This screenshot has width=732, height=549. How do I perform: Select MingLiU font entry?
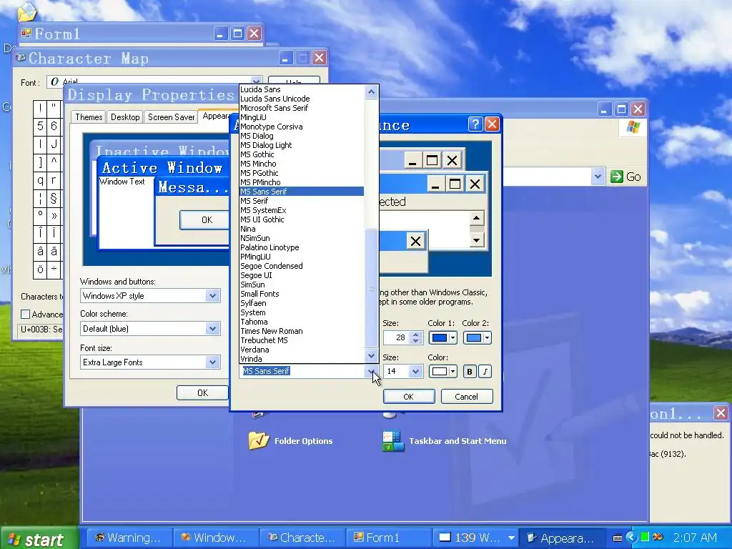click(302, 117)
